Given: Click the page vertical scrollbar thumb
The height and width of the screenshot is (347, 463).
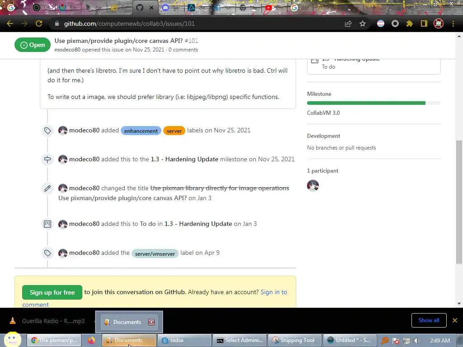Looking at the screenshot, I should (x=459, y=202).
